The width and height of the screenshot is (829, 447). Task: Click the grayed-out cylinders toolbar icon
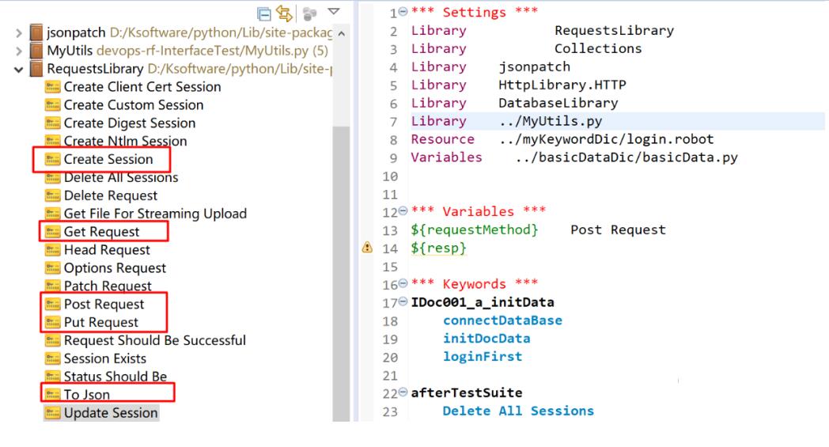pos(308,13)
